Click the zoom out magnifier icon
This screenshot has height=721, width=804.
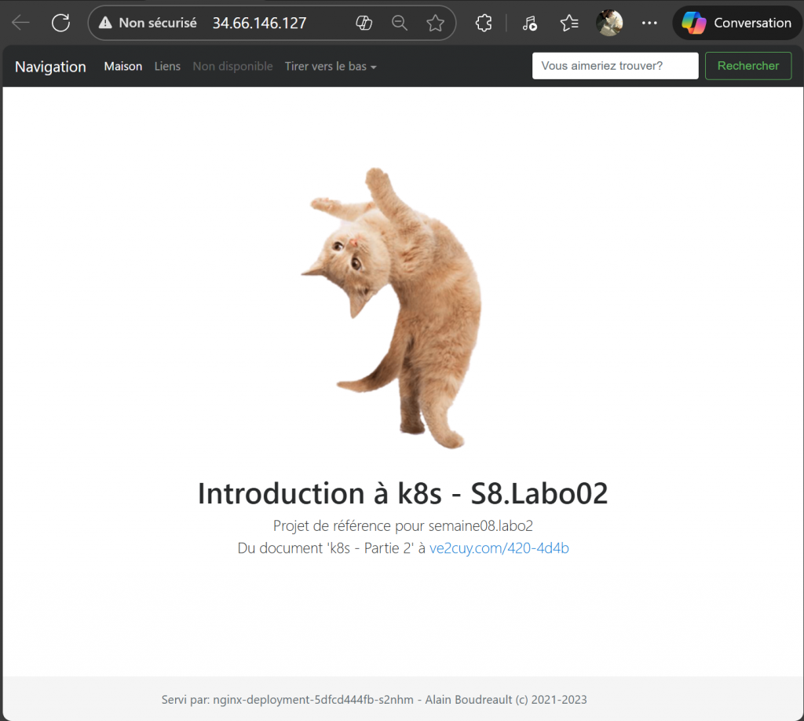[400, 23]
